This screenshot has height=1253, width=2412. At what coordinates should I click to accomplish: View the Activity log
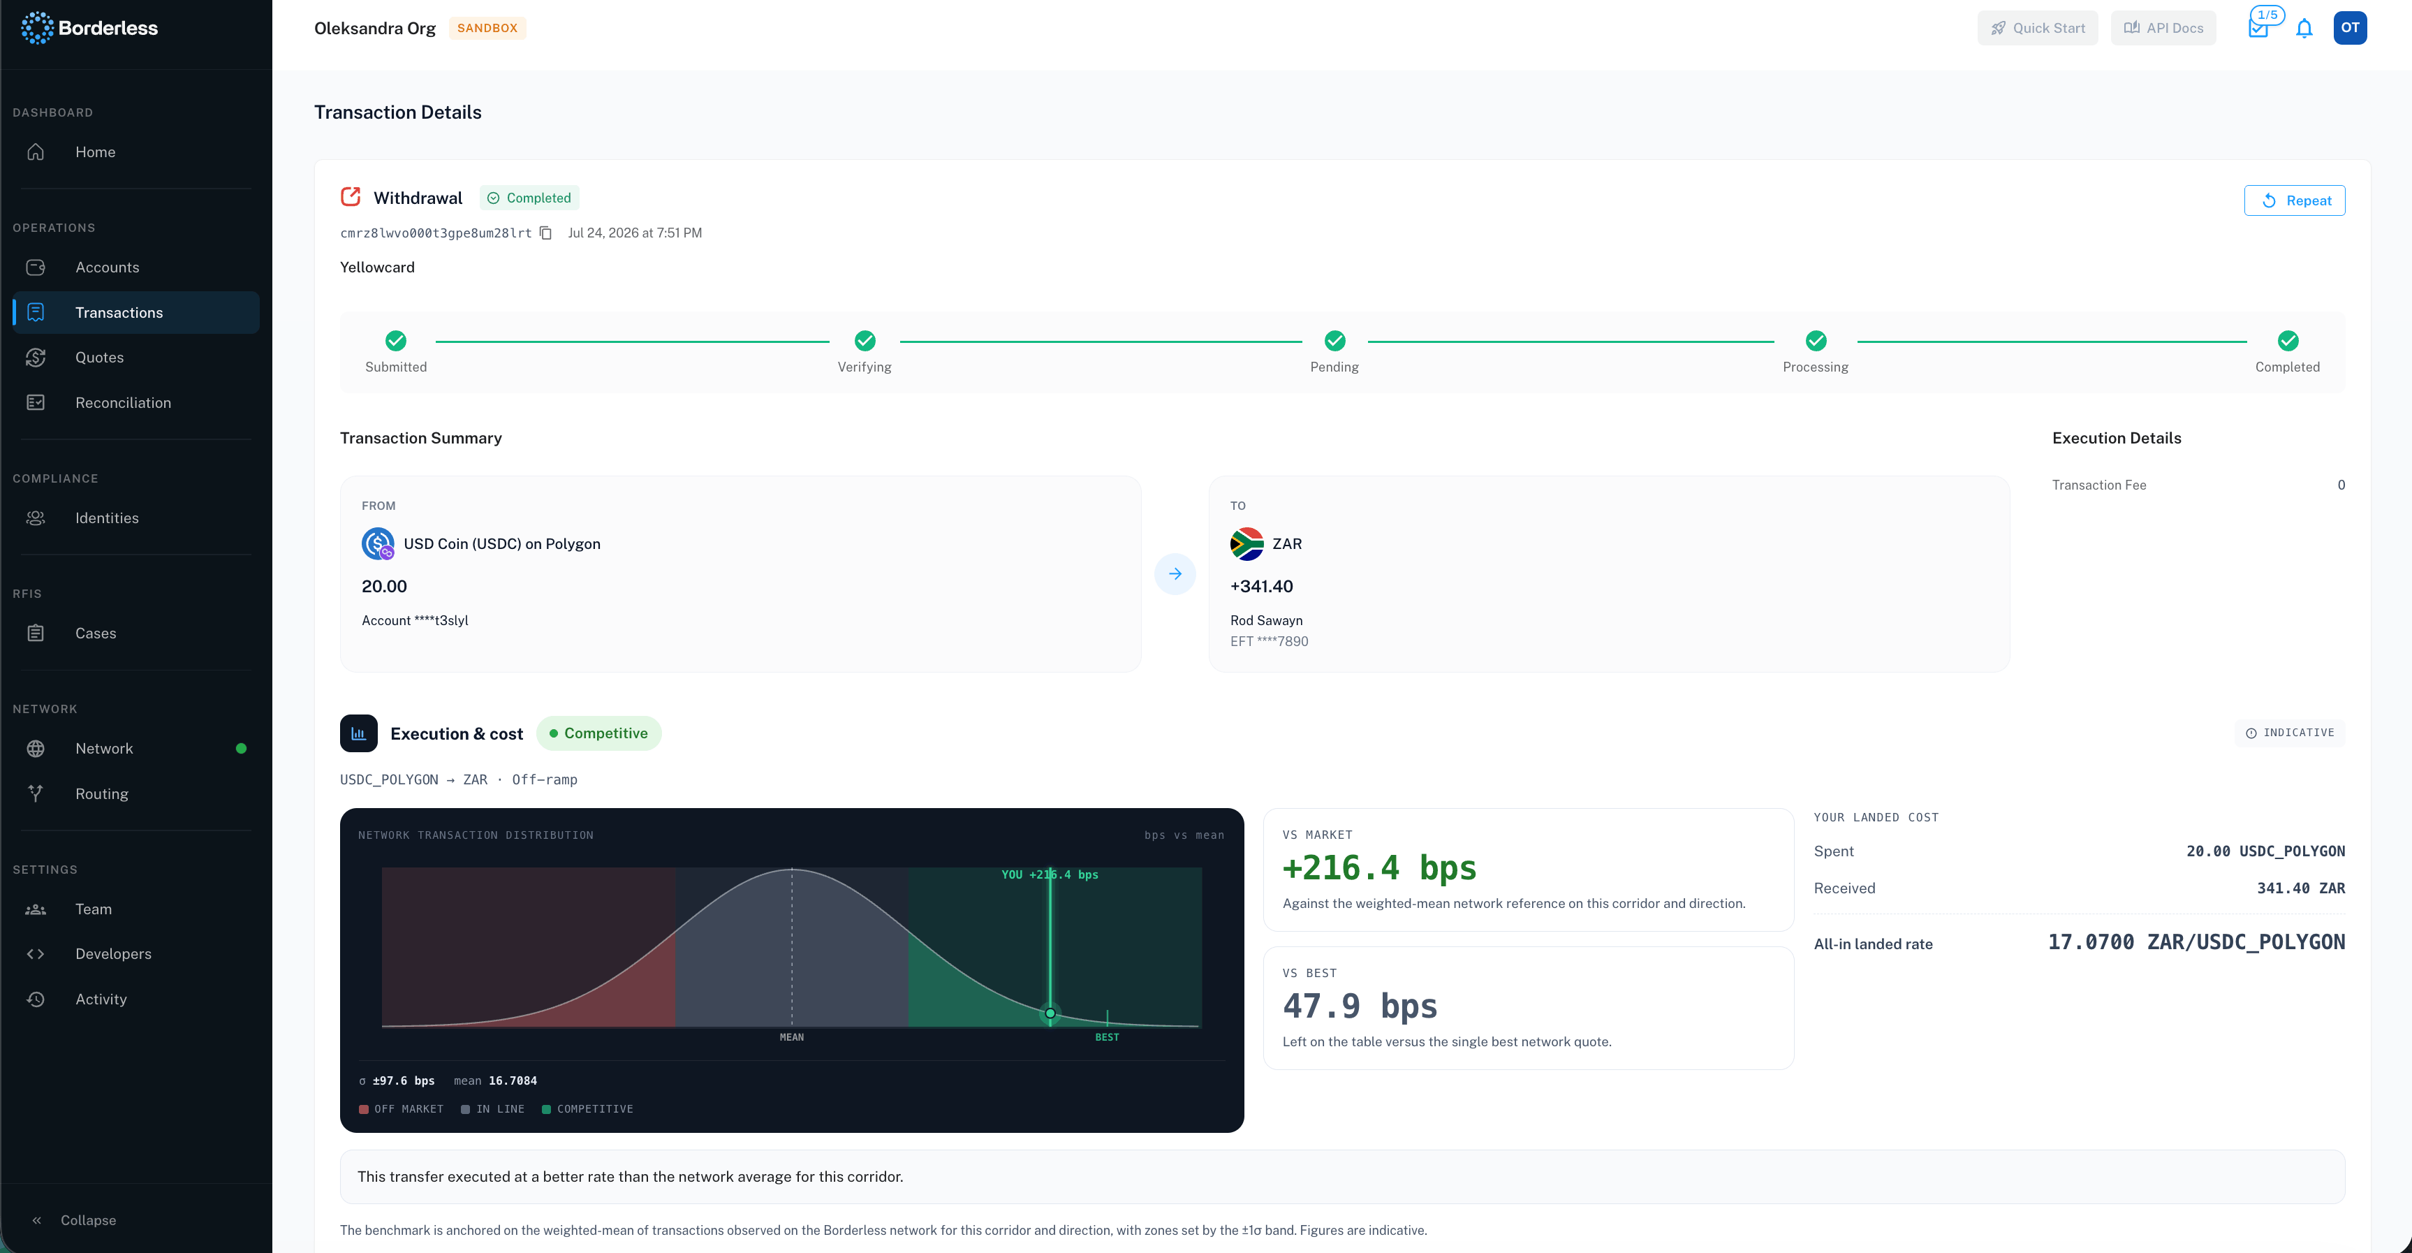coord(135,999)
